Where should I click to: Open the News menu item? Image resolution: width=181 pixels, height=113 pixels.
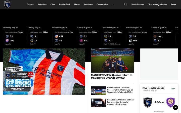[x=77, y=5]
